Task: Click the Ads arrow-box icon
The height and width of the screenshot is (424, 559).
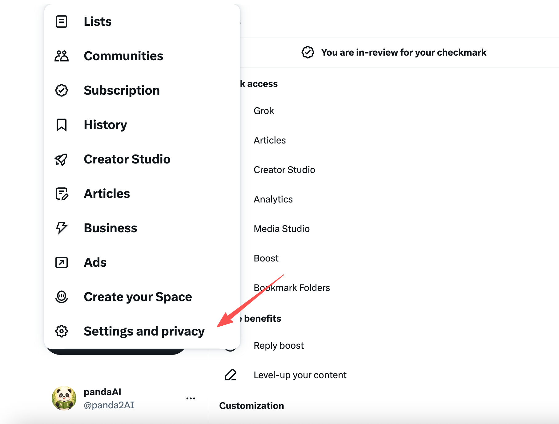Action: pyautogui.click(x=62, y=262)
